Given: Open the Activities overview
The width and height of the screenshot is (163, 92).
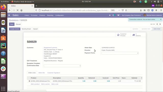Looking at the screenshot, I should click(x=5, y=2).
